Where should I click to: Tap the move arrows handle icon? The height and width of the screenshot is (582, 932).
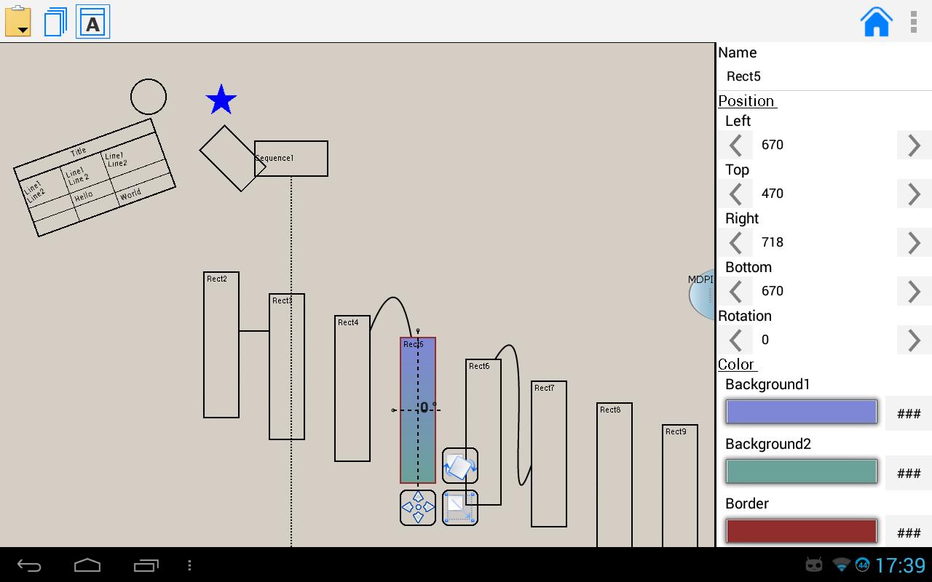pos(418,507)
